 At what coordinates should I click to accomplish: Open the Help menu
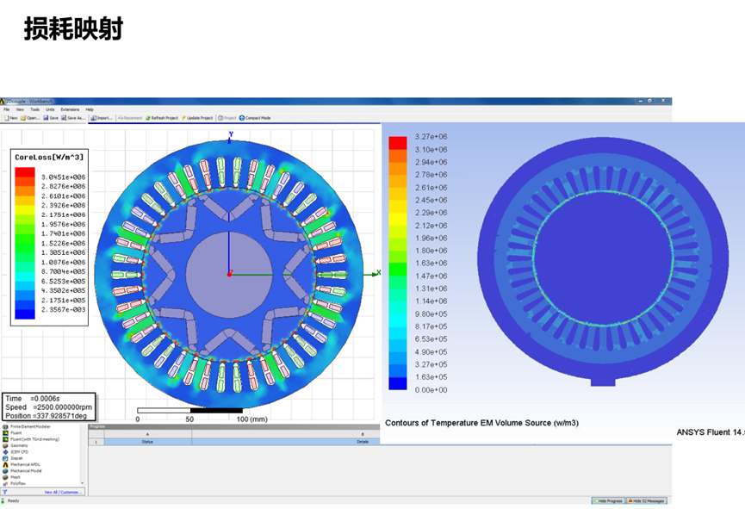pos(90,109)
